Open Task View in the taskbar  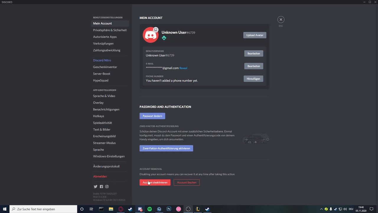click(91, 209)
